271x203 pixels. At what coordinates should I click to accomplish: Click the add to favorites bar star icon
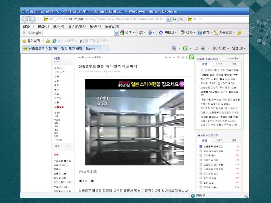(48, 41)
